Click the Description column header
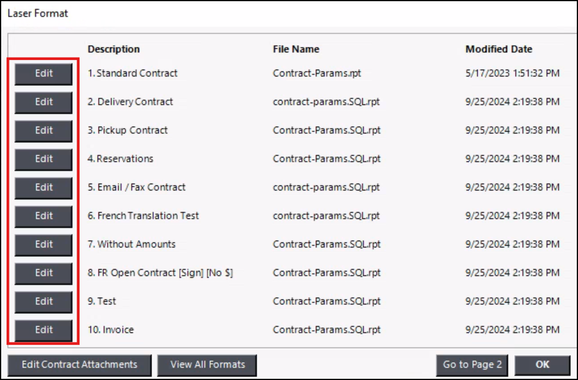This screenshot has height=380, width=578. [x=113, y=49]
